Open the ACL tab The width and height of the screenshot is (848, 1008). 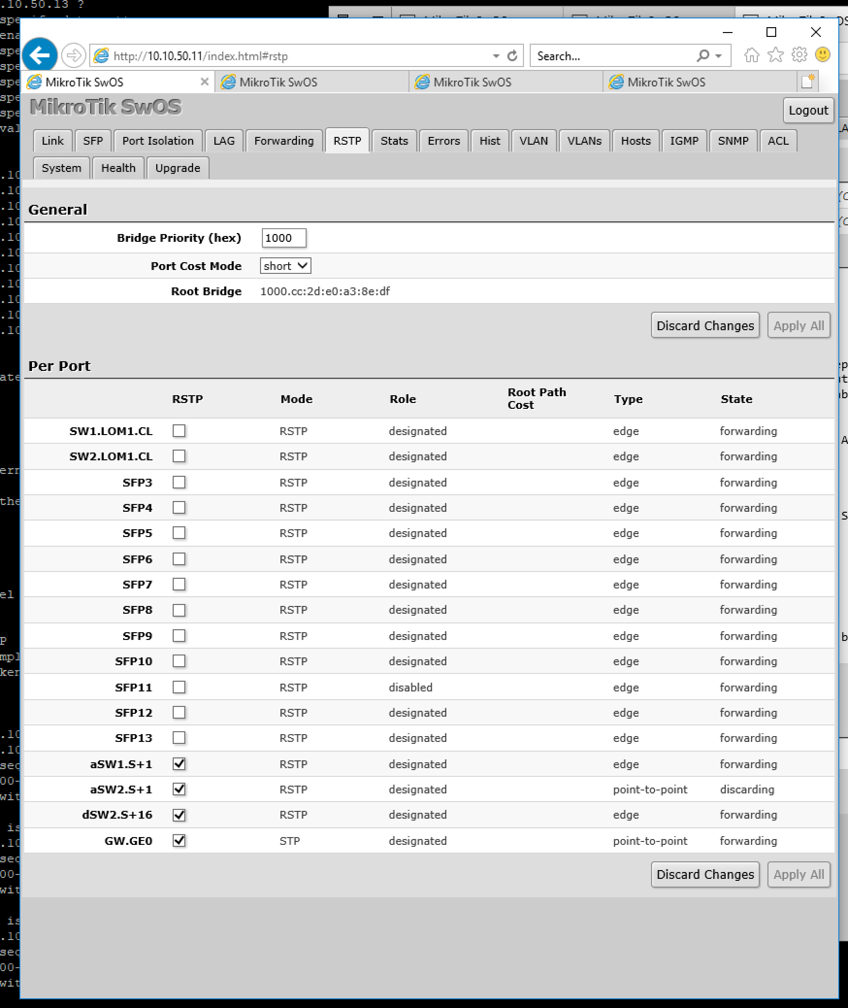point(778,141)
